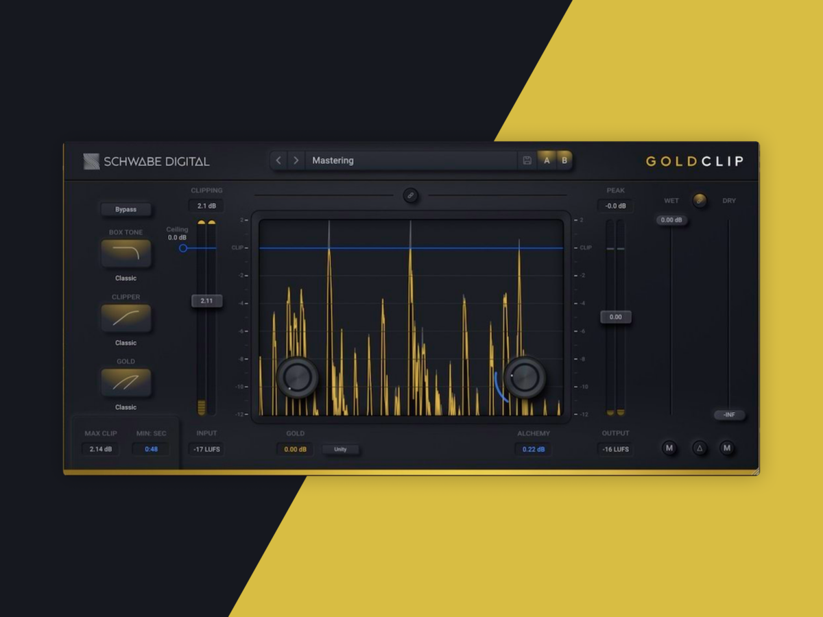Open the Mastering preset name field

(x=411, y=160)
